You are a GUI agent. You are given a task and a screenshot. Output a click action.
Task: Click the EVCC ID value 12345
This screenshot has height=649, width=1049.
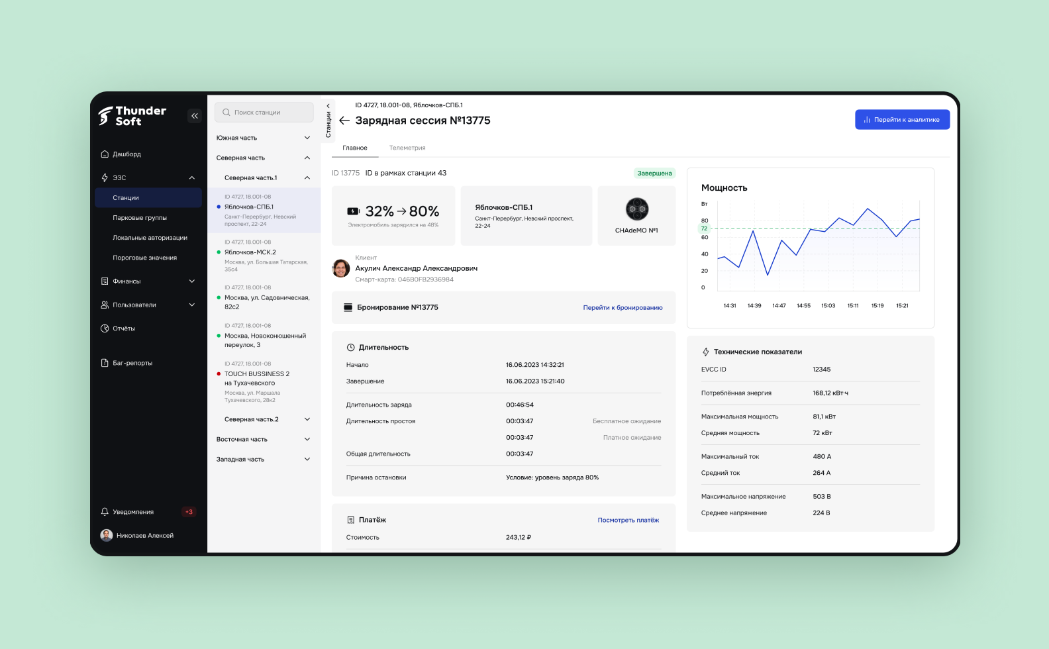pyautogui.click(x=822, y=370)
